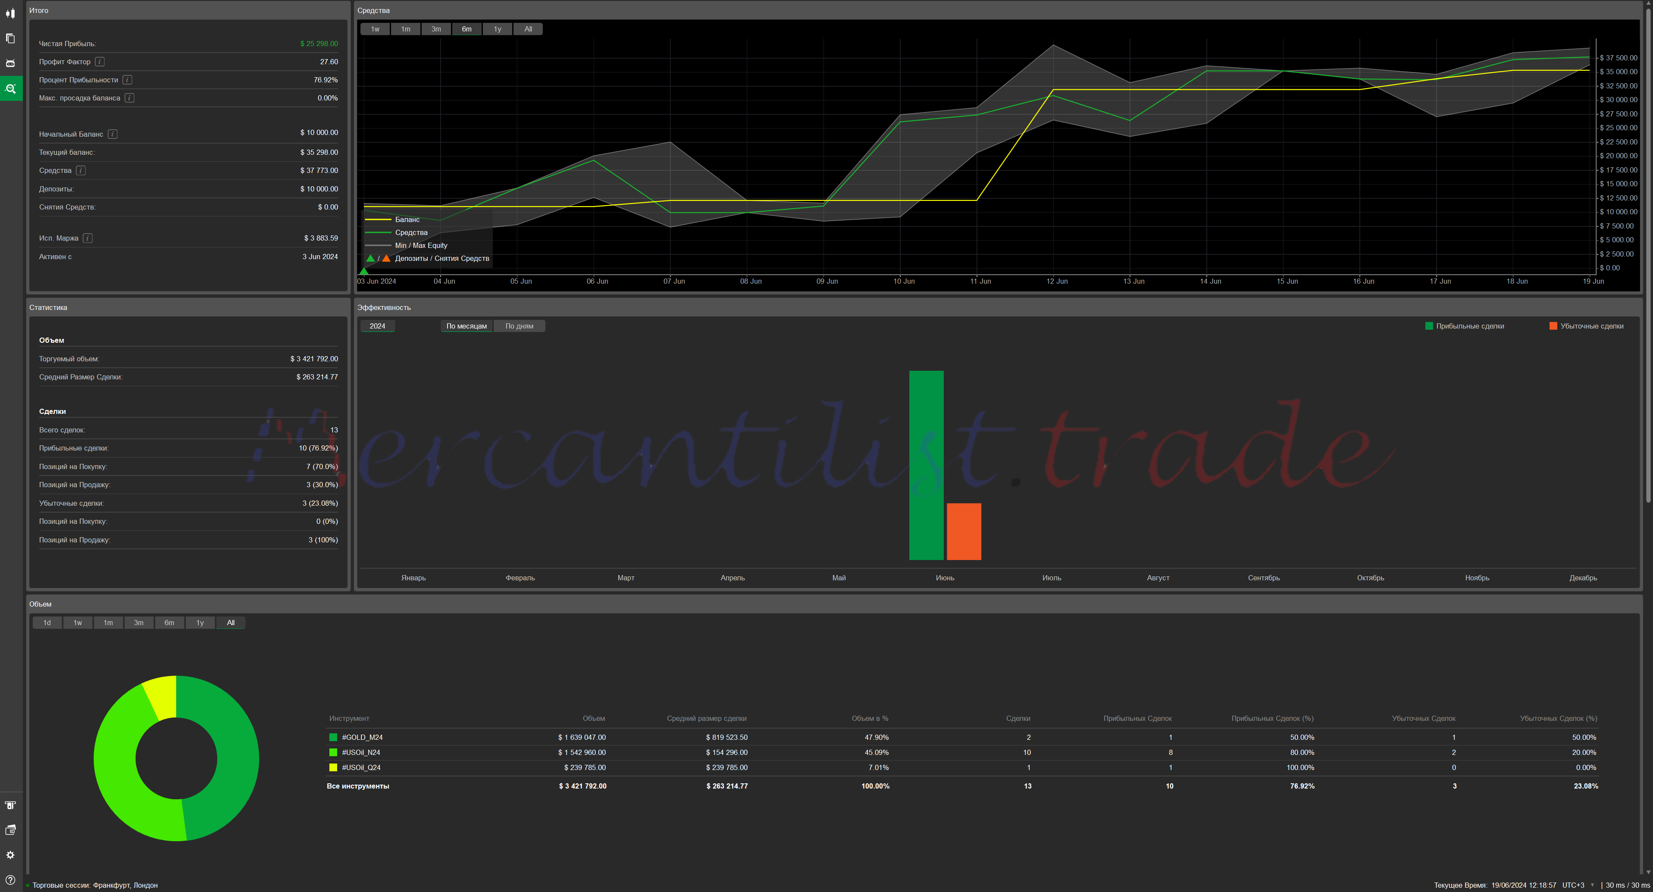Toggle Баланс line in chart legend
This screenshot has height=892, width=1653.
coord(407,219)
